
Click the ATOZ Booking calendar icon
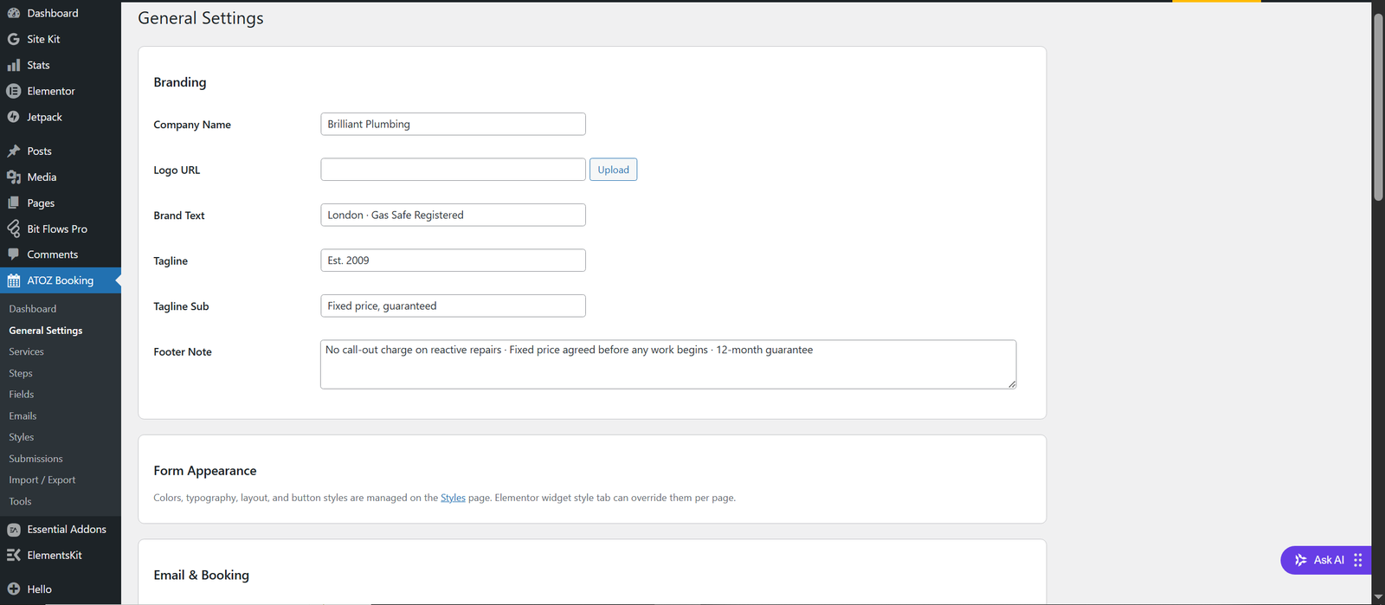tap(14, 280)
